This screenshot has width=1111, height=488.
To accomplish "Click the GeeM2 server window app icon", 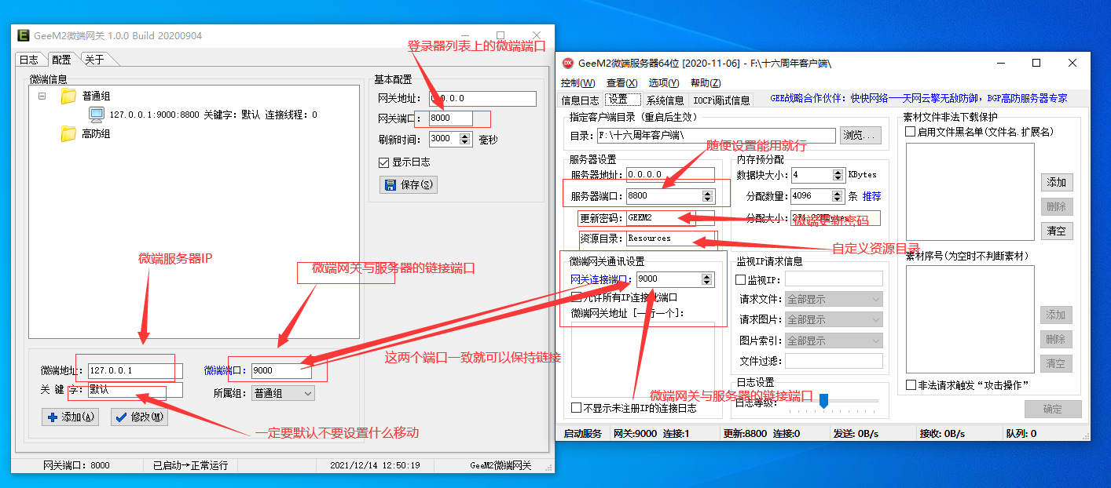I will click(x=568, y=63).
